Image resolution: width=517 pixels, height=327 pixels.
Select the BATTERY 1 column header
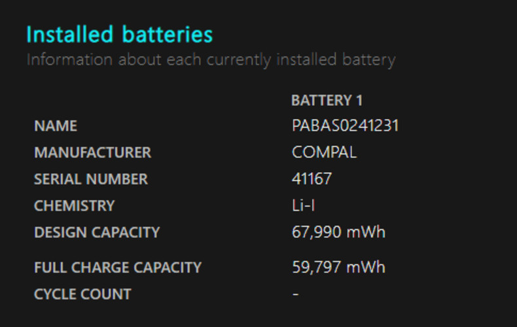pos(327,100)
